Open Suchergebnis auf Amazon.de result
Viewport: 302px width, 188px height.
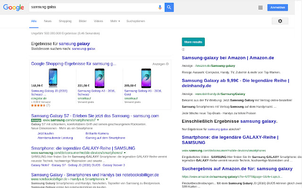237,169
